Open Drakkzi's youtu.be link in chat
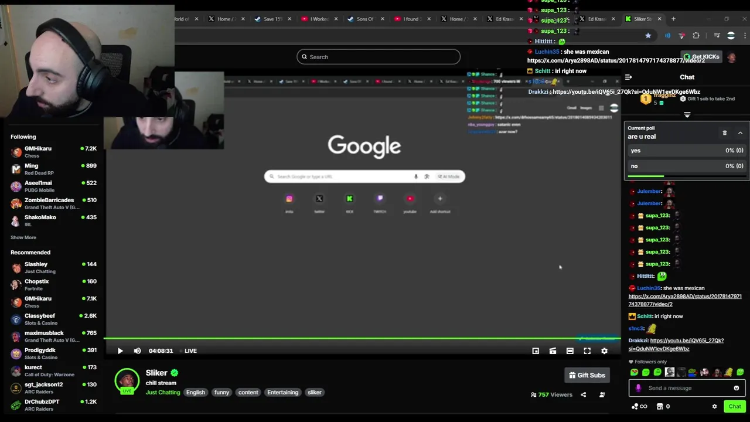 coord(676,345)
